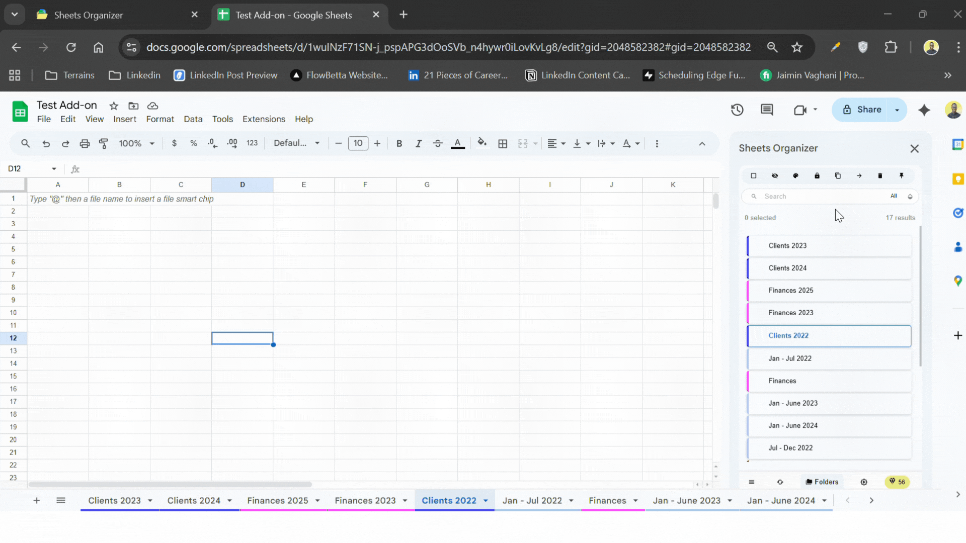Toggle select-all sheets checkbox
This screenshot has height=543, width=966.
point(753,175)
